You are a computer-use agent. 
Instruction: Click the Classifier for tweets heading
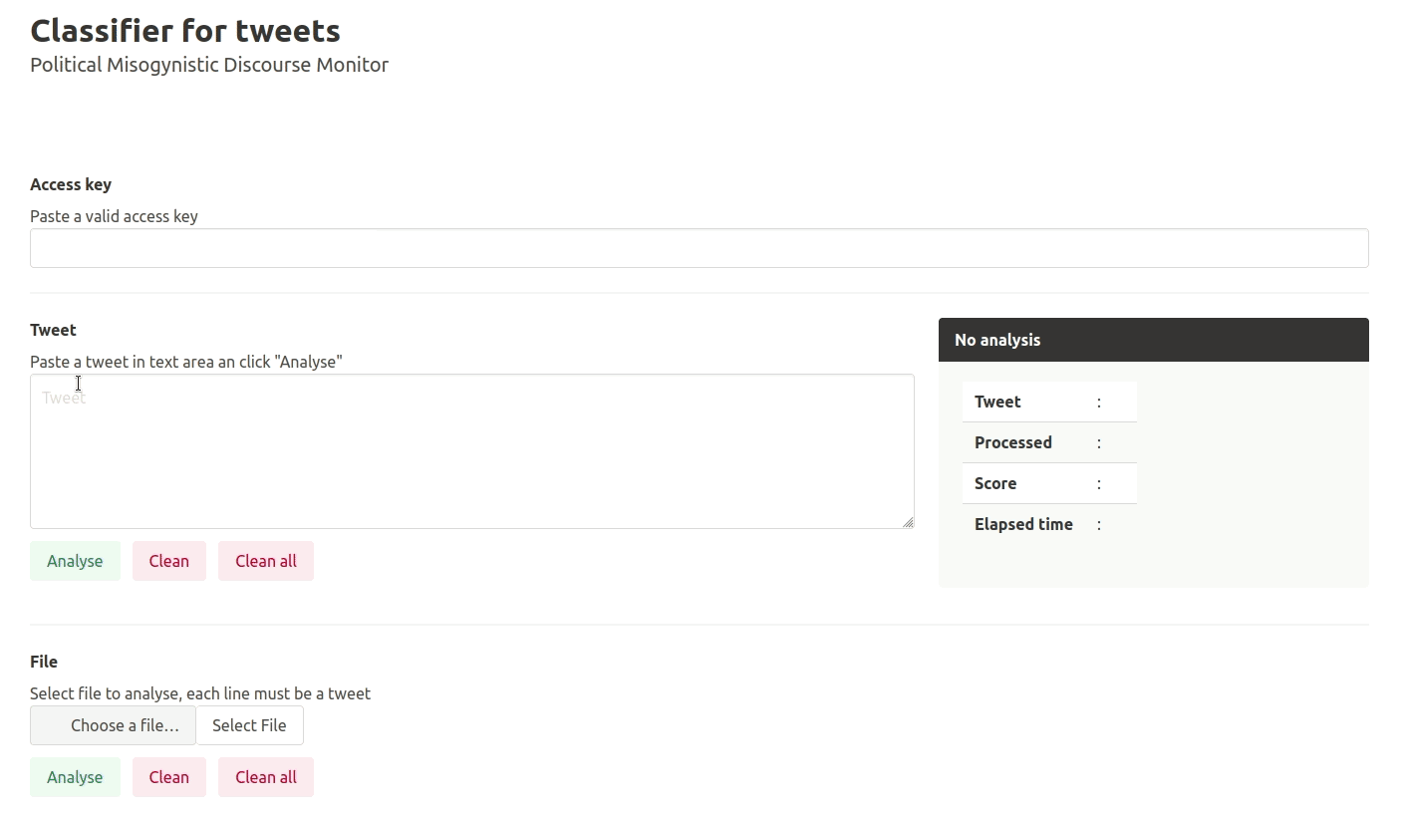tap(185, 31)
